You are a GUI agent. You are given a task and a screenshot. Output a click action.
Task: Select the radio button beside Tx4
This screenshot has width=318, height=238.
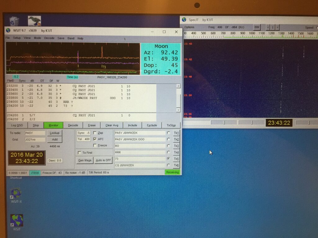coord(168,152)
